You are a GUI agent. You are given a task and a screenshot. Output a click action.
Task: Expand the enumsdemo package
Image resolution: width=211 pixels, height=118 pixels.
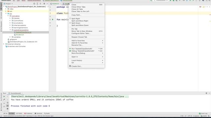[x=10, y=23]
